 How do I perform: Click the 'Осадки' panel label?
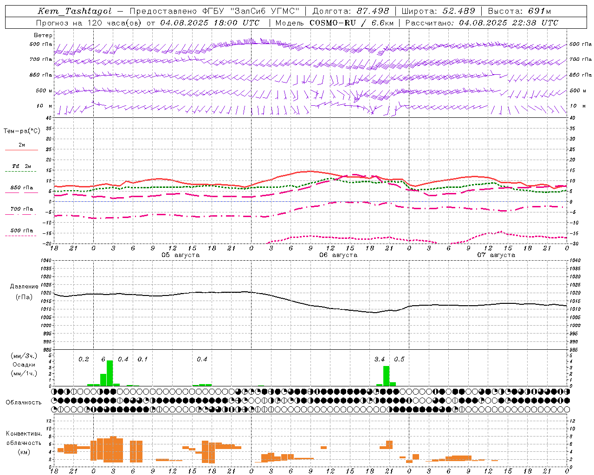click(24, 365)
